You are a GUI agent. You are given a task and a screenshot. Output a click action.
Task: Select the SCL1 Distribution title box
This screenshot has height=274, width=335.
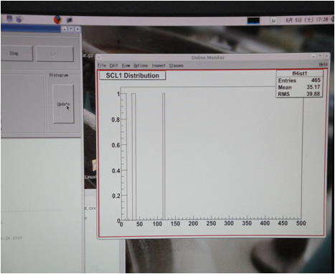[132, 75]
